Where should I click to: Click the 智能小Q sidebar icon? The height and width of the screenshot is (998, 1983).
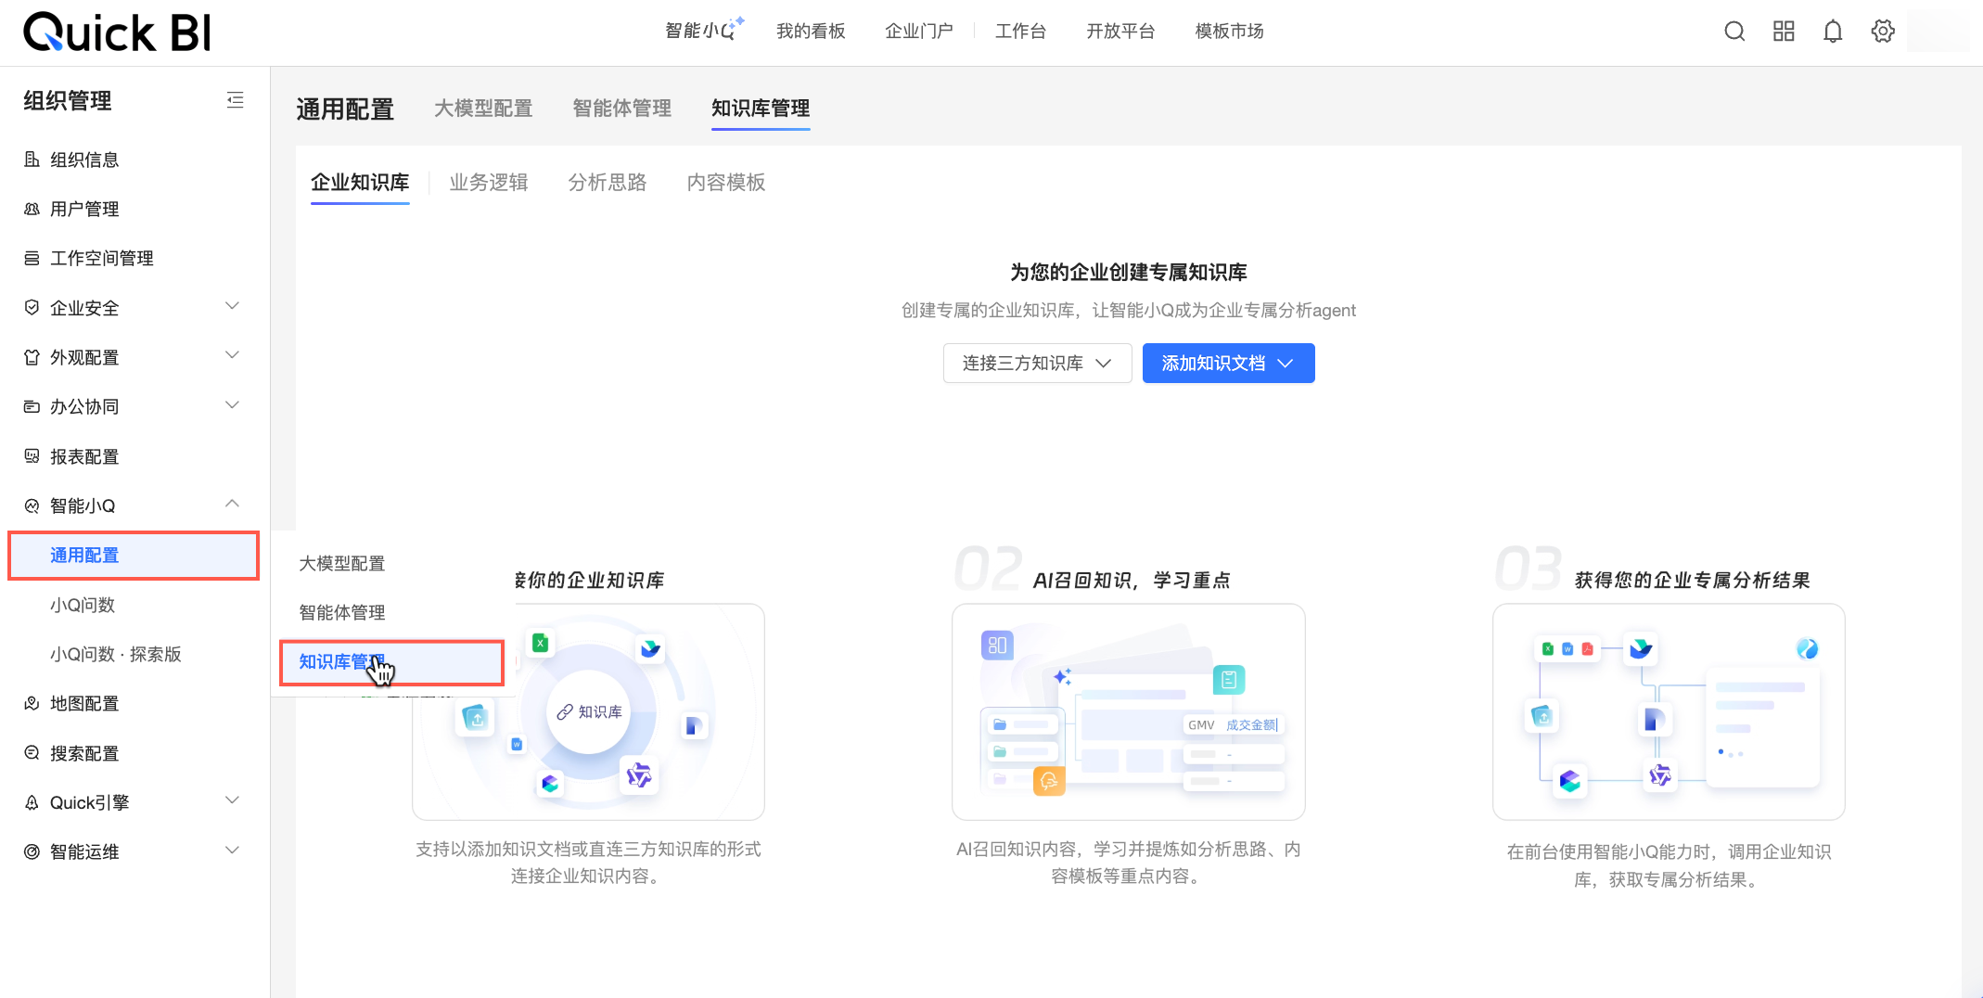coord(32,505)
